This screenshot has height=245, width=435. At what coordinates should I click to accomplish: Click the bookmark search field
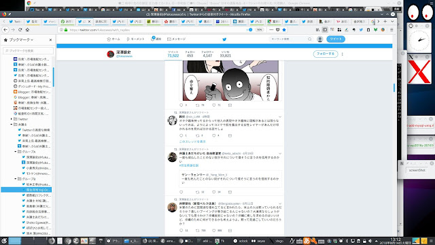point(28,50)
